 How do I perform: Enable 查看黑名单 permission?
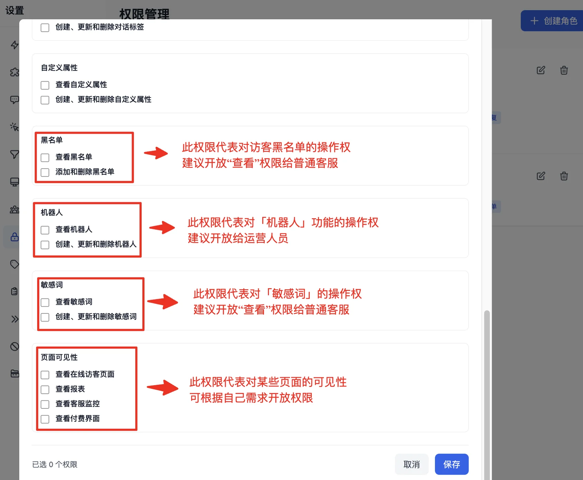[x=45, y=157]
